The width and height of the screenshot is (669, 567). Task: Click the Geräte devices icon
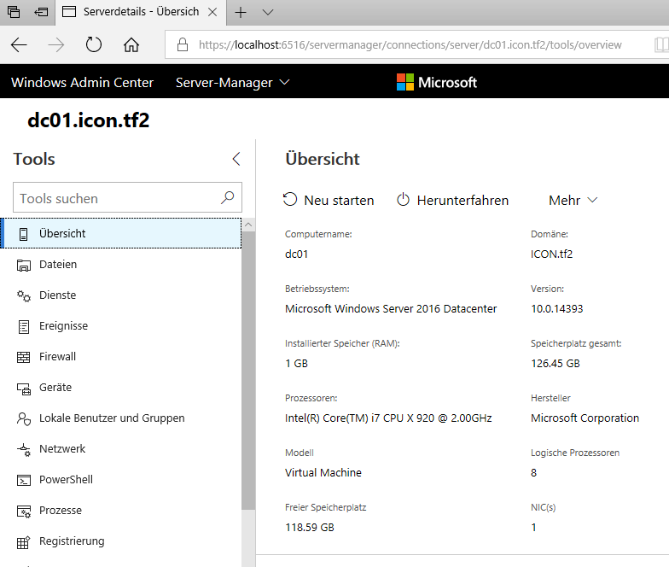[x=24, y=389]
